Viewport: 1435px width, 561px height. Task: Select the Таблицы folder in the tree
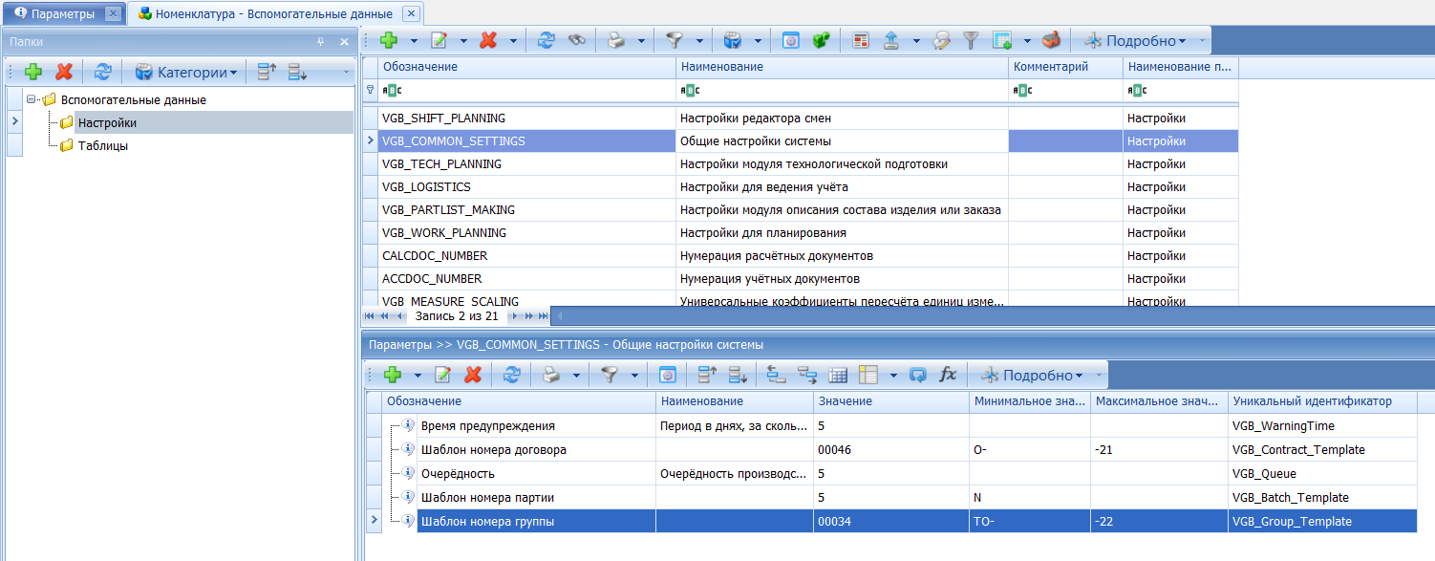click(x=102, y=146)
